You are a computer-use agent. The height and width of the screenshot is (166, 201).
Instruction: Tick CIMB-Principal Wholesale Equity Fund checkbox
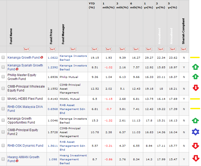click(3, 88)
